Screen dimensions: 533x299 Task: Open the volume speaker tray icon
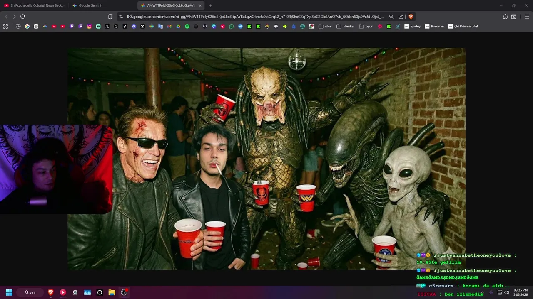tap(507, 292)
